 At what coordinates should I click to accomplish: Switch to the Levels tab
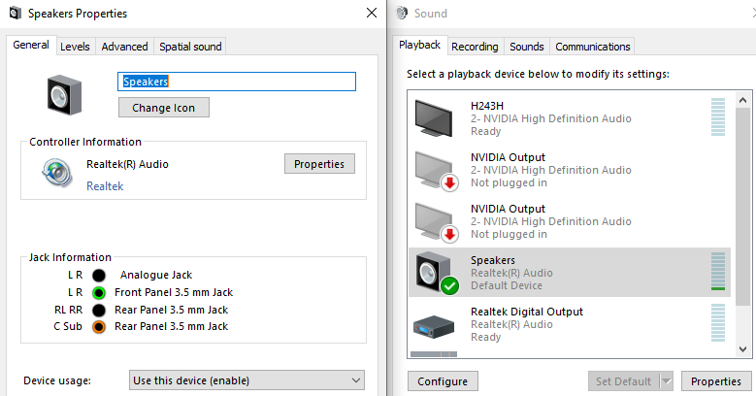pyautogui.click(x=75, y=47)
